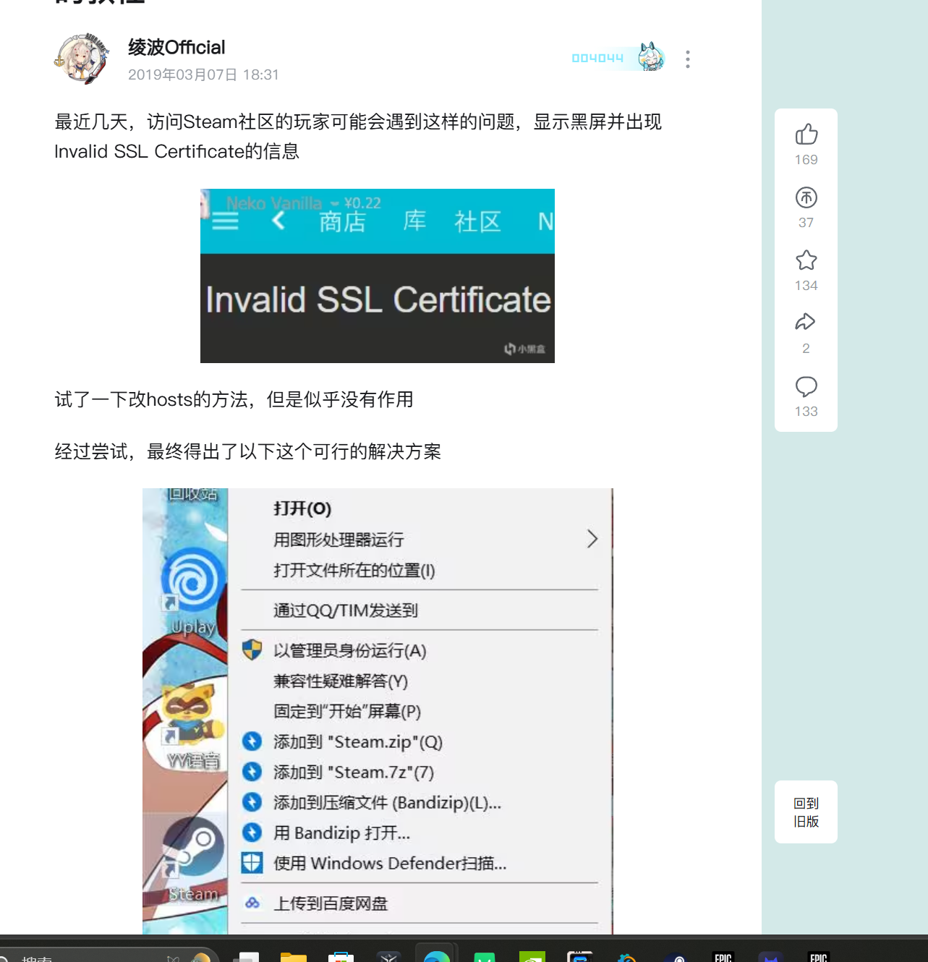Toggle the star favorite icon showing 134
Image resolution: width=928 pixels, height=962 pixels.
pos(806,260)
